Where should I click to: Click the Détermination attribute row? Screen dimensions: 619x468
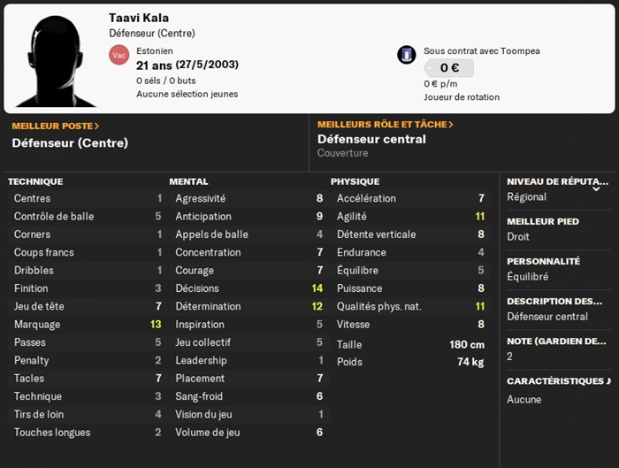248,306
